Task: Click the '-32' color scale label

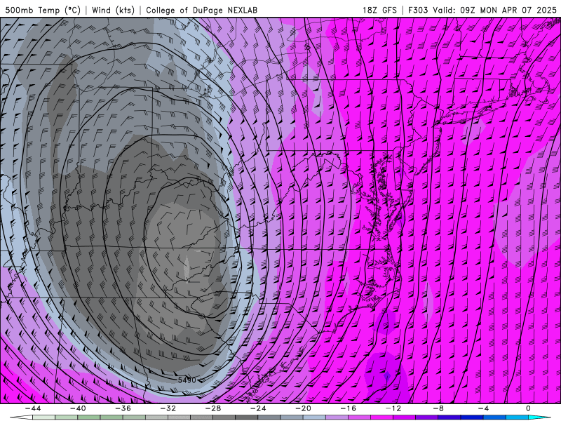Action: 168,408
